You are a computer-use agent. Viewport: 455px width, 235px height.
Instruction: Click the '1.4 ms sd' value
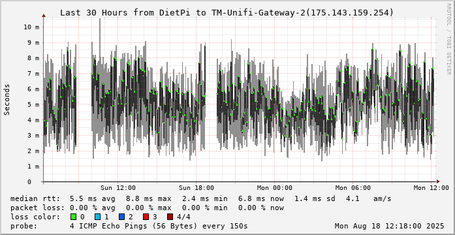(315, 198)
